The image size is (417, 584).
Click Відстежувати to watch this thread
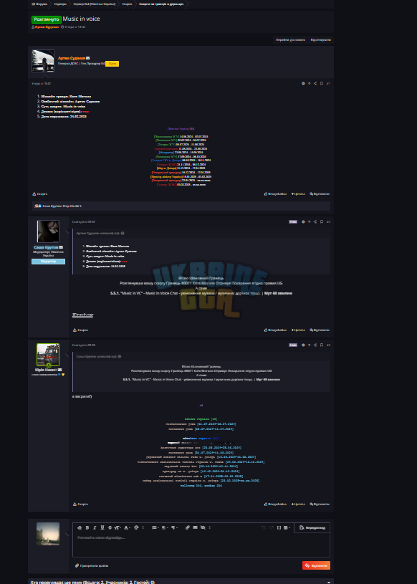click(320, 40)
